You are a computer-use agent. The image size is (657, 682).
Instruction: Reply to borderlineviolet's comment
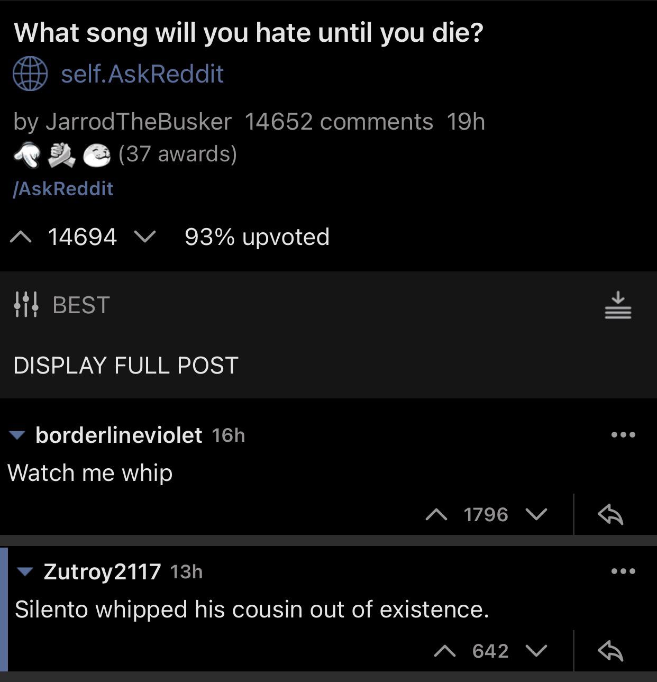point(610,514)
